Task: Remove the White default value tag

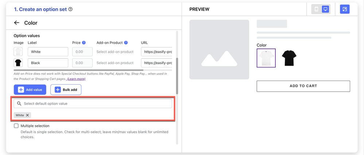Action: click(x=27, y=115)
